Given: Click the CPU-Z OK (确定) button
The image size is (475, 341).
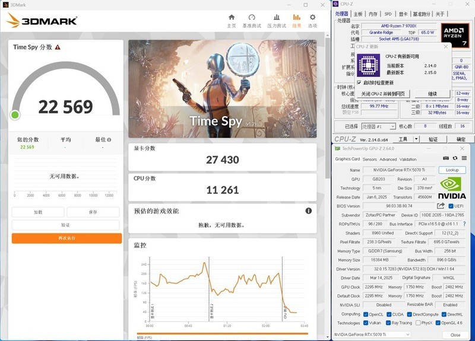Looking at the screenshot, I should tap(461, 139).
